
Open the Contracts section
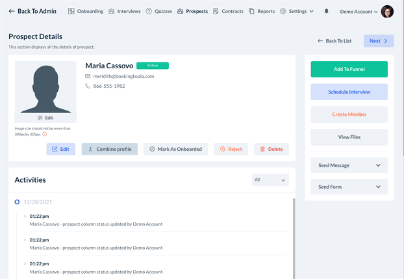(x=228, y=11)
